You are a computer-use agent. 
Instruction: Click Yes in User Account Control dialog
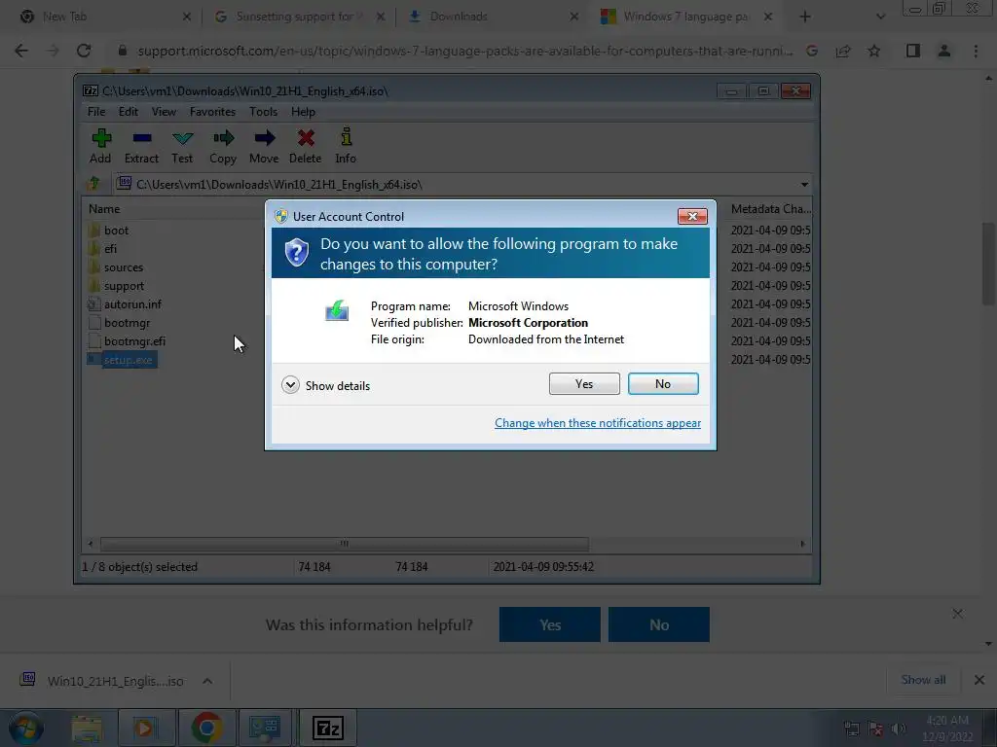pos(584,383)
